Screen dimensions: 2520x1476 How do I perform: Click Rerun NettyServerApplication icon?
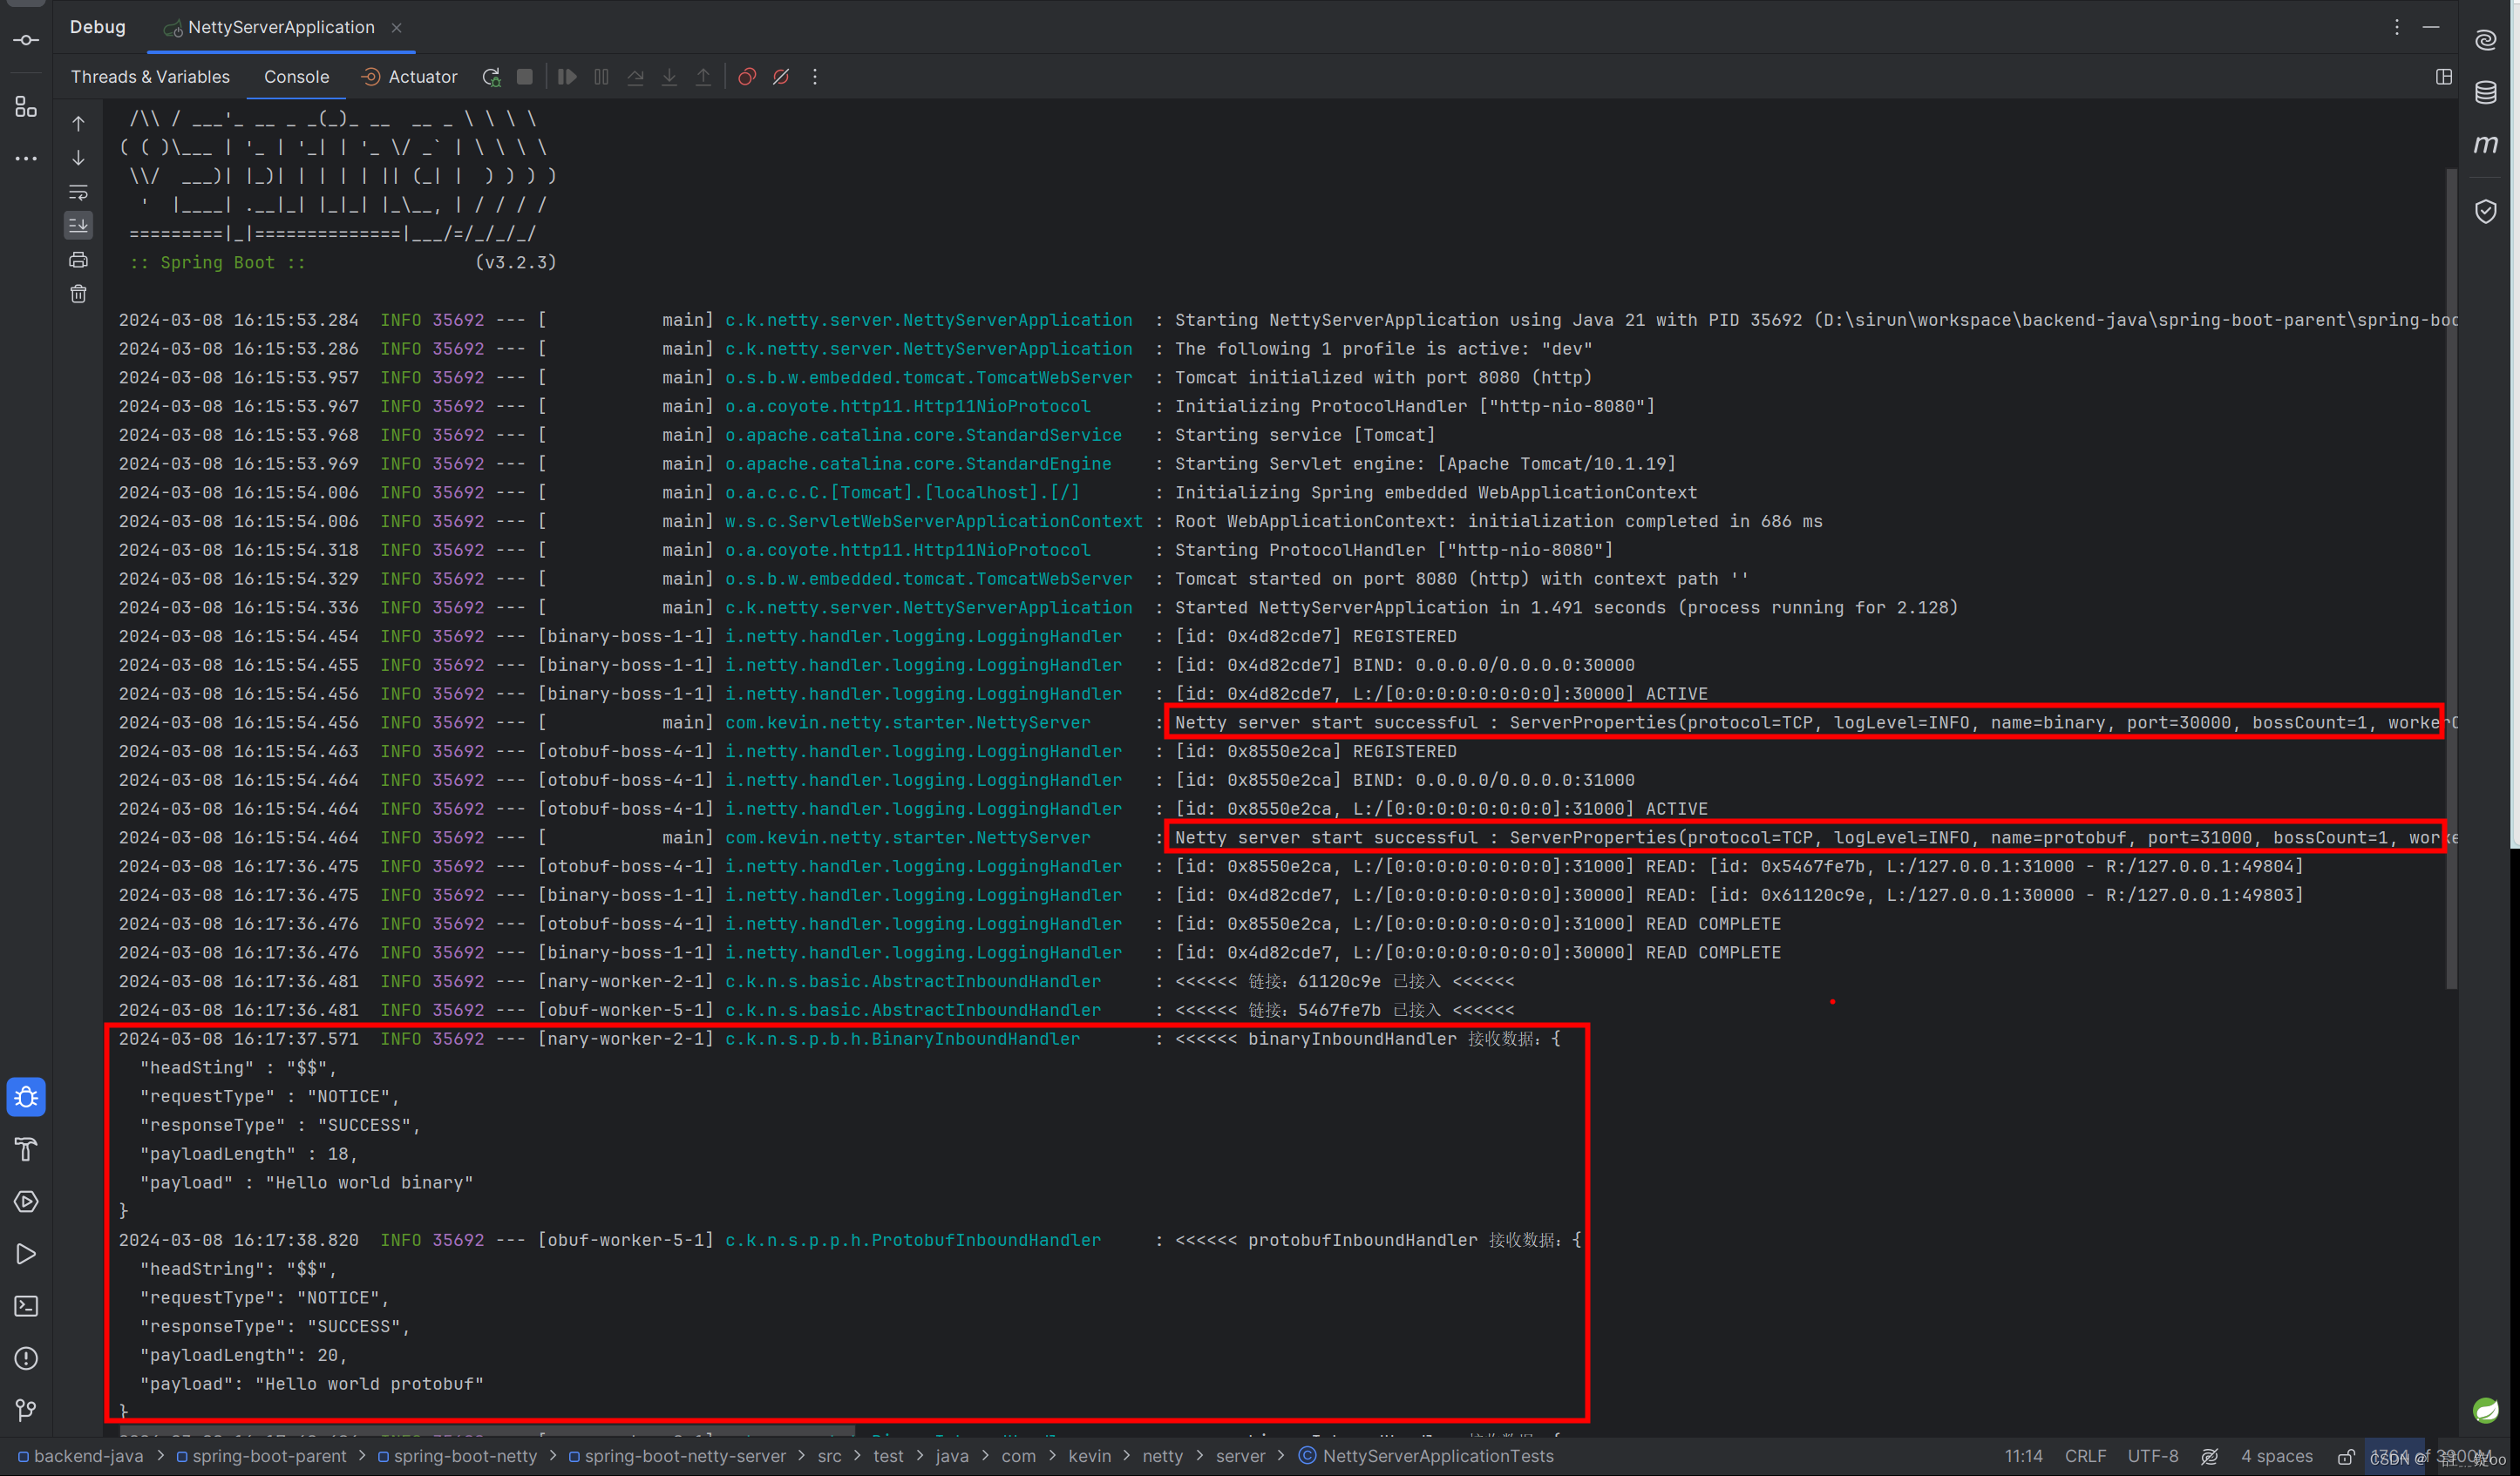pos(491,77)
